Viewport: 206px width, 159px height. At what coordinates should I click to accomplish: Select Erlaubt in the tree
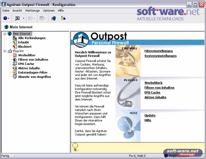[x=24, y=42]
